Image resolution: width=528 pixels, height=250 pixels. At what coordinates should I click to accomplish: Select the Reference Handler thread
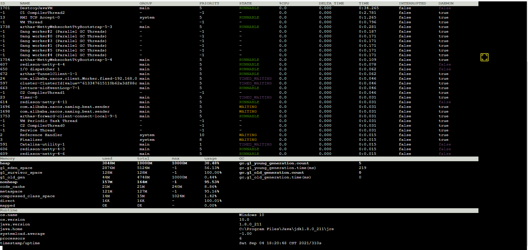[x=41, y=135]
